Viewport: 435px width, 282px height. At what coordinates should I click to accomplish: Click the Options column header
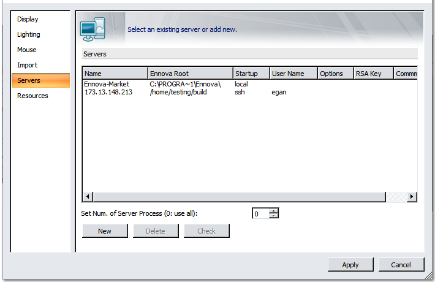[x=335, y=74]
